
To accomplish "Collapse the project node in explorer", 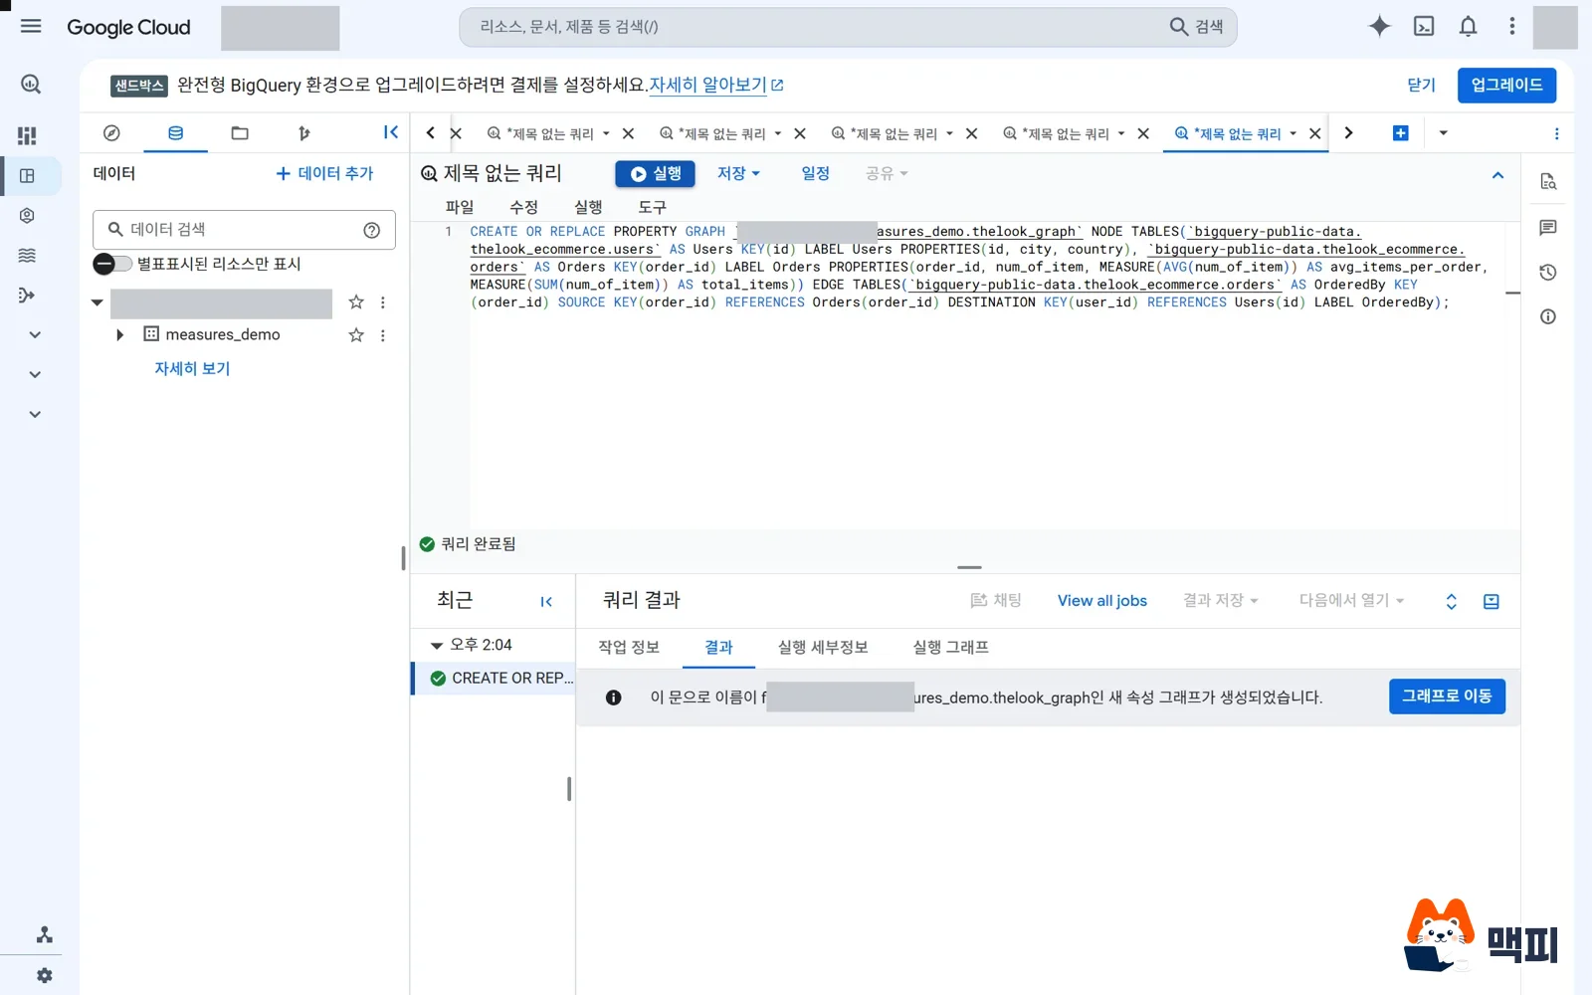I will [98, 302].
